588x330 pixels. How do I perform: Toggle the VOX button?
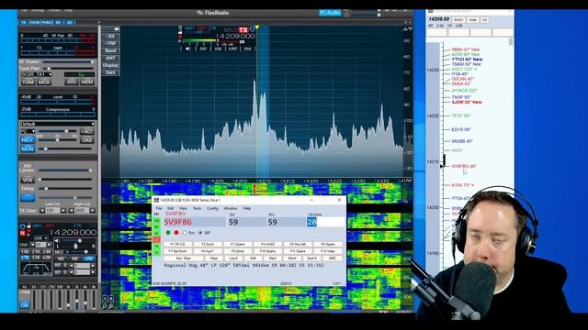(28, 181)
